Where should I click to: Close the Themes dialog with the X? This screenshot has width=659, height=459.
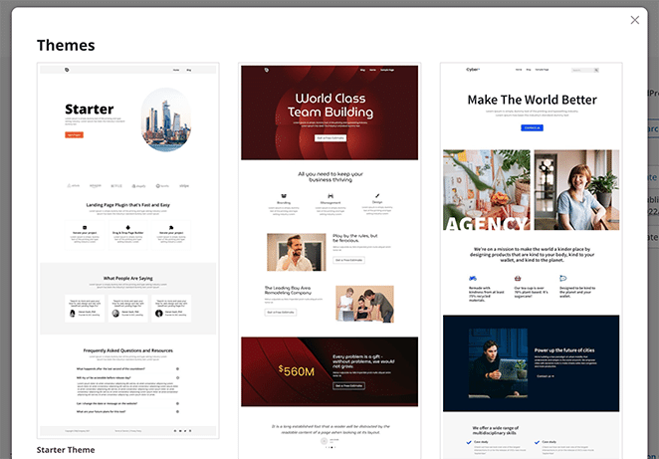click(635, 20)
